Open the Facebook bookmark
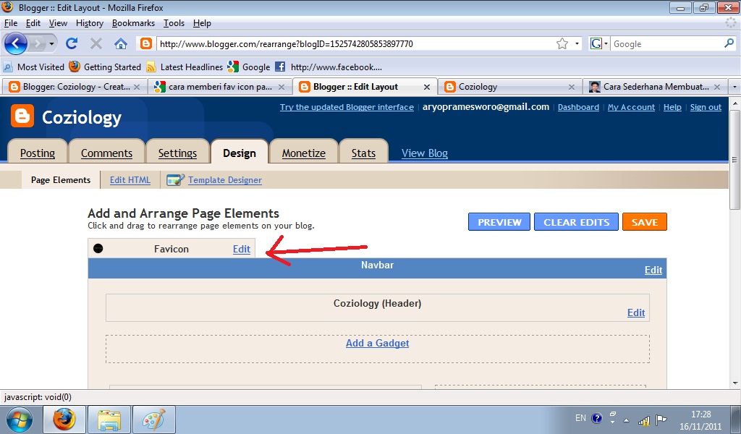Viewport: 741px width, 434px height. (329, 67)
